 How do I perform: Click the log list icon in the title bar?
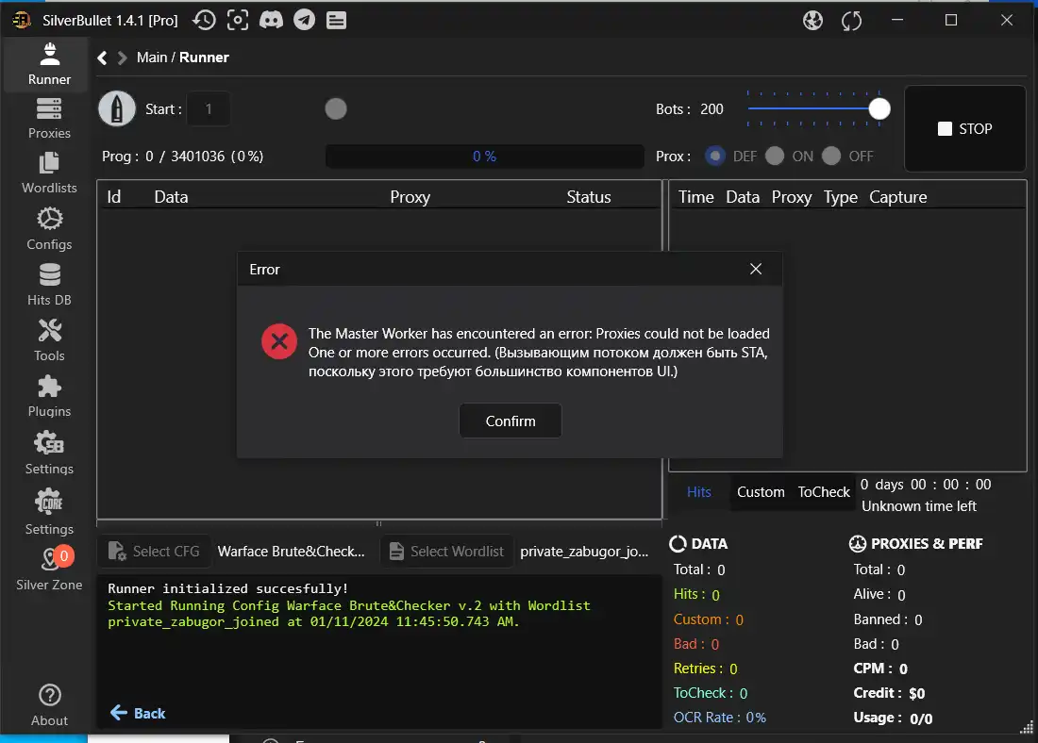coord(336,21)
